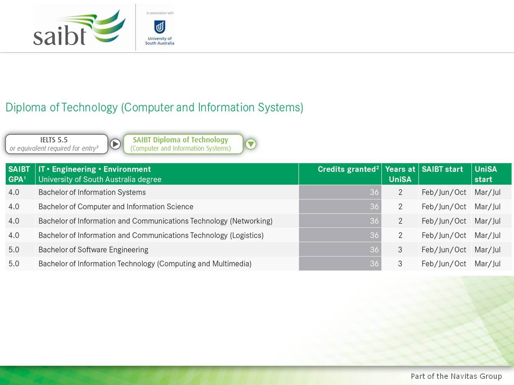Screen dimensions: 514x385
Task: Select the SAIBT Diploma of Technology box
Action: [183, 144]
